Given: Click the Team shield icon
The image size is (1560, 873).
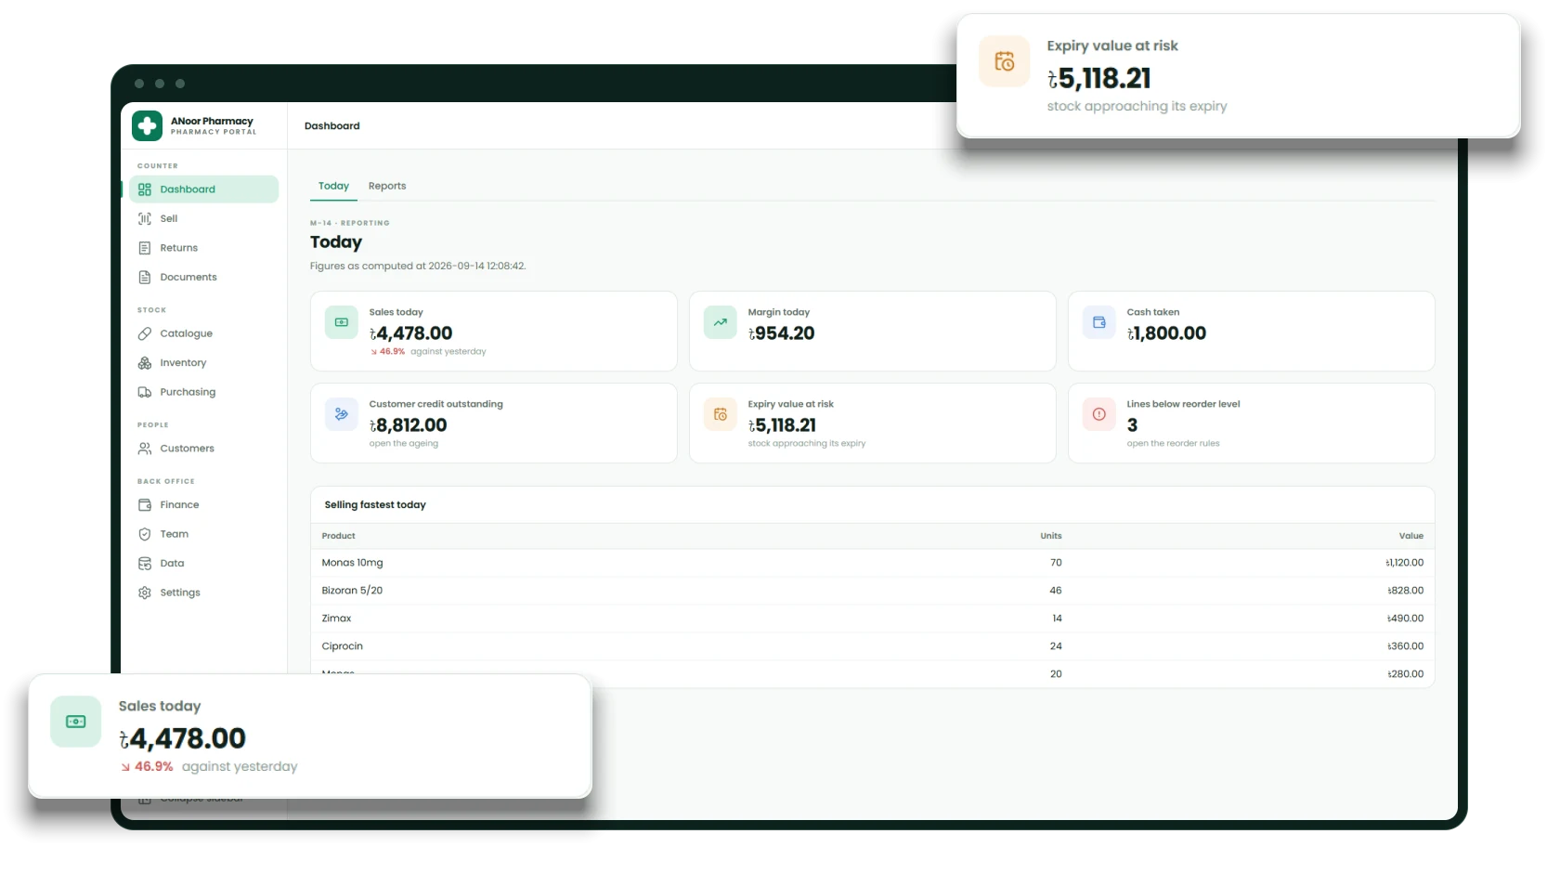Looking at the screenshot, I should coord(145,534).
